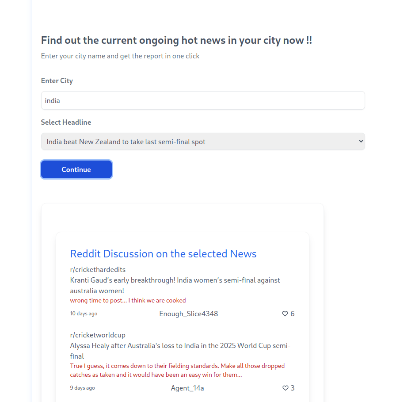
Task: Click the 9 days ago timestamp
Action: coord(82,388)
